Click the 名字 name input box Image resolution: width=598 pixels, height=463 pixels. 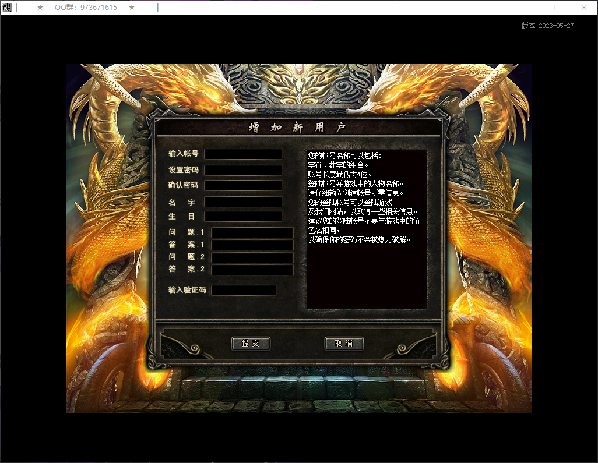[243, 202]
